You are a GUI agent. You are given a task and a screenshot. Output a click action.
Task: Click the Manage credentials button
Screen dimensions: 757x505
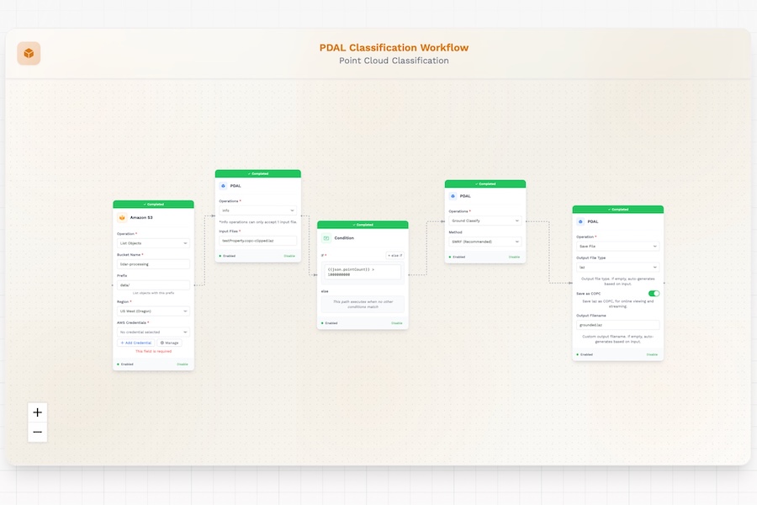169,343
